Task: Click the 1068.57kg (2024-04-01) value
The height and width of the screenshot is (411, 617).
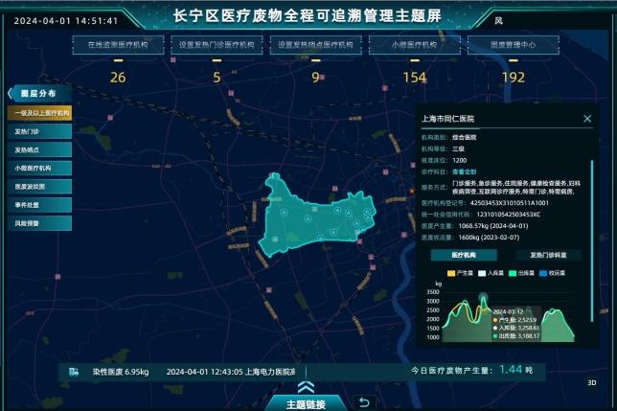Action: 493,226
